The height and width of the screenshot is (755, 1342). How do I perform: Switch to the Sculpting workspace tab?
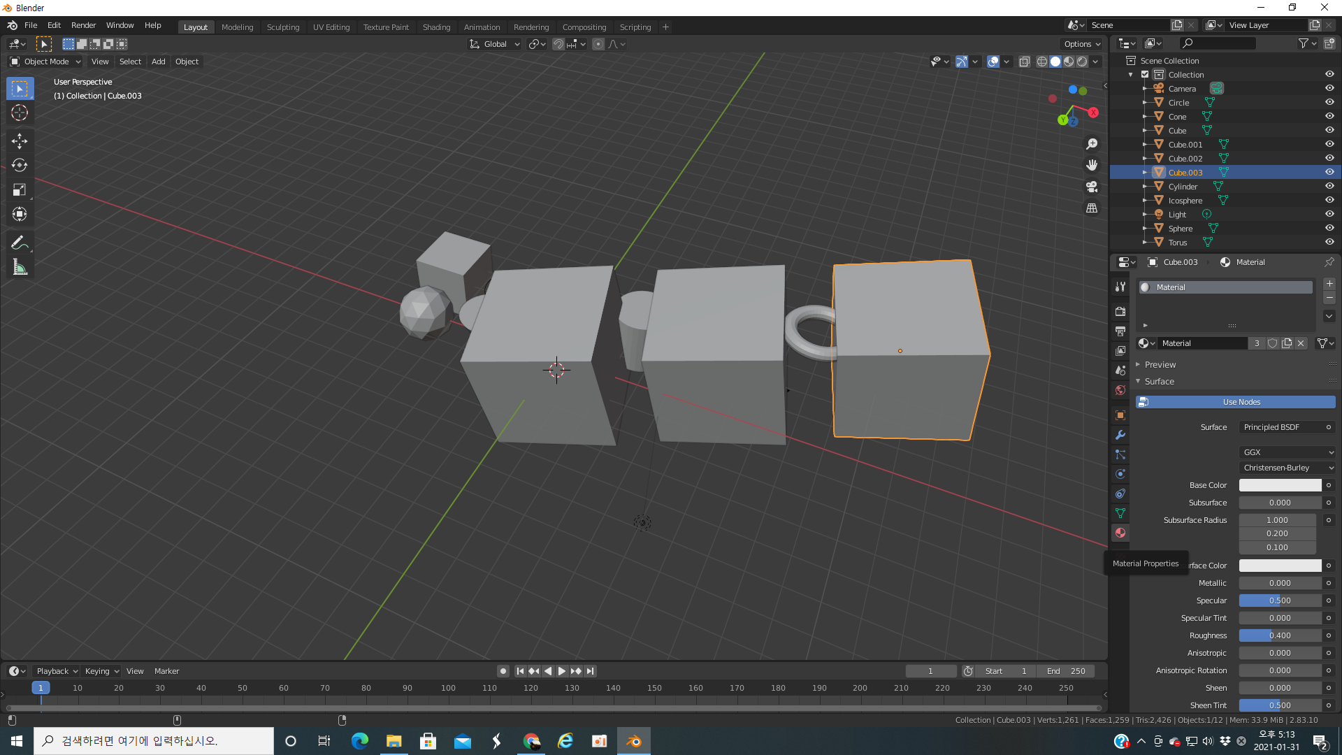283,27
